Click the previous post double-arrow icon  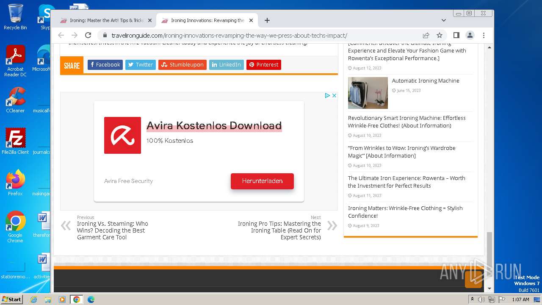66,225
